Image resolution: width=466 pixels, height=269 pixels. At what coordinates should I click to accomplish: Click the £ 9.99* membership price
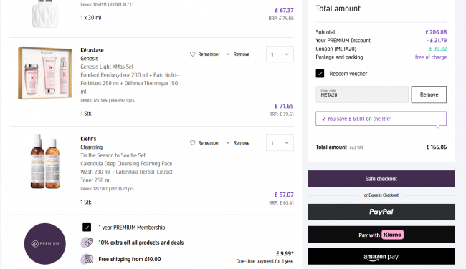coord(285,253)
